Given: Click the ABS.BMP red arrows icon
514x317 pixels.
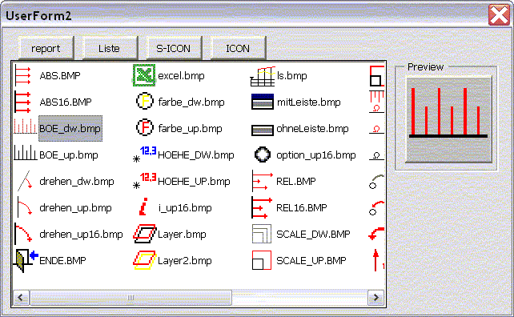Looking at the screenshot, I should click(x=23, y=76).
